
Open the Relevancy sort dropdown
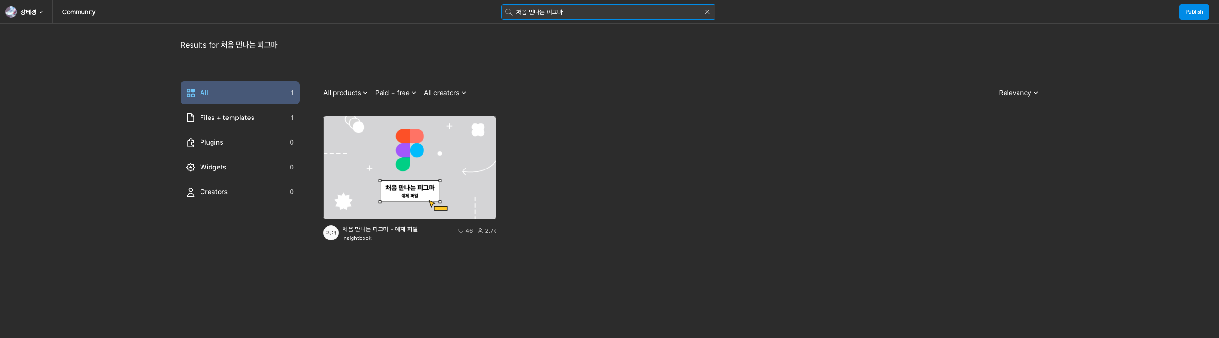[x=1018, y=93]
